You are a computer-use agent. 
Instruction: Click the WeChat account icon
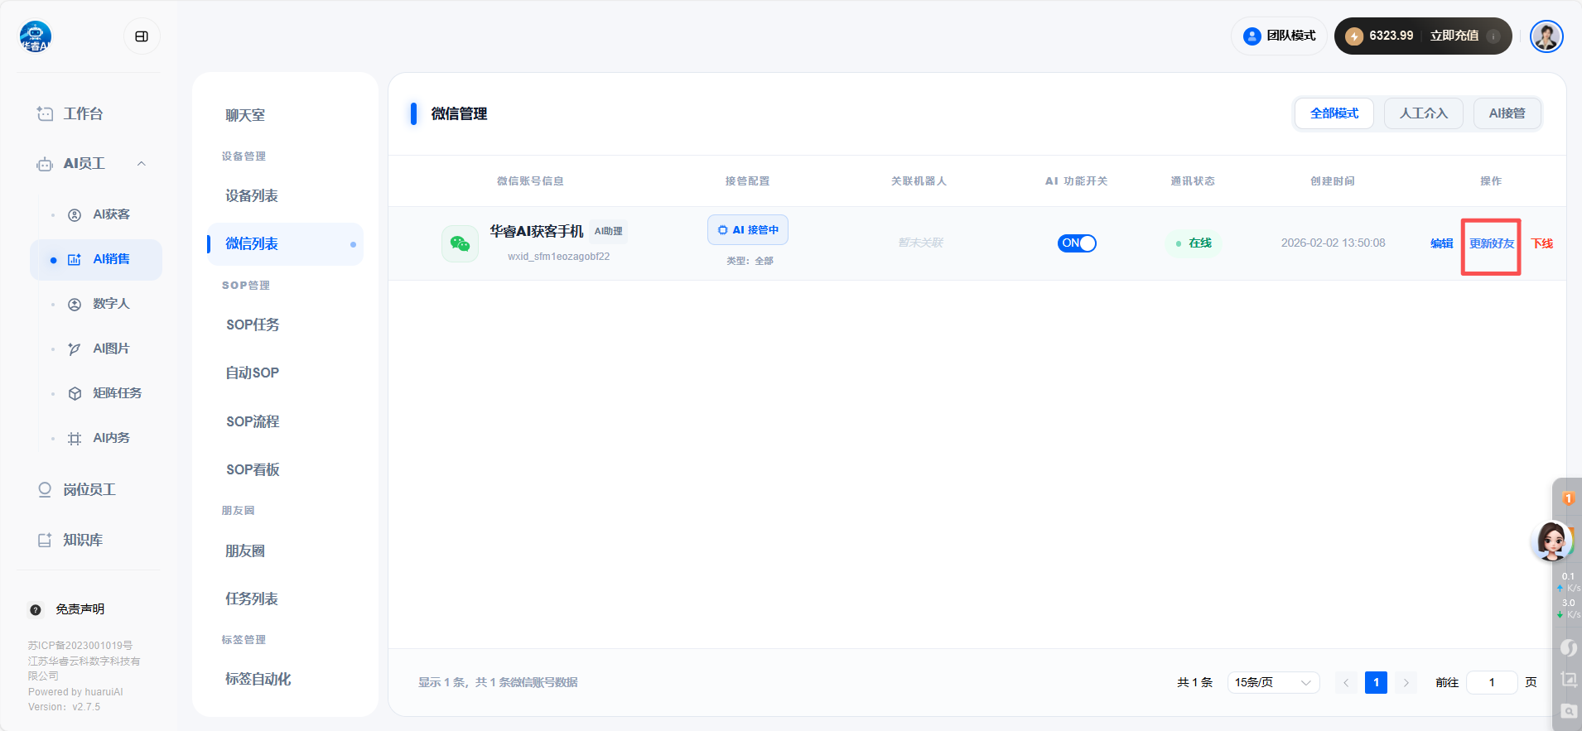(x=460, y=243)
